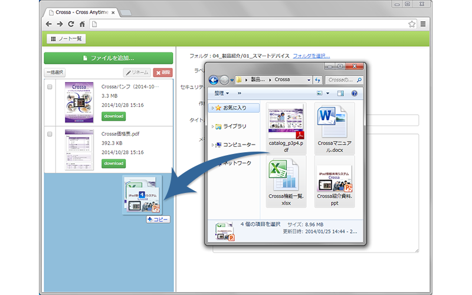The width and height of the screenshot is (472, 295).
Task: Reload the browser page
Action: (71, 24)
